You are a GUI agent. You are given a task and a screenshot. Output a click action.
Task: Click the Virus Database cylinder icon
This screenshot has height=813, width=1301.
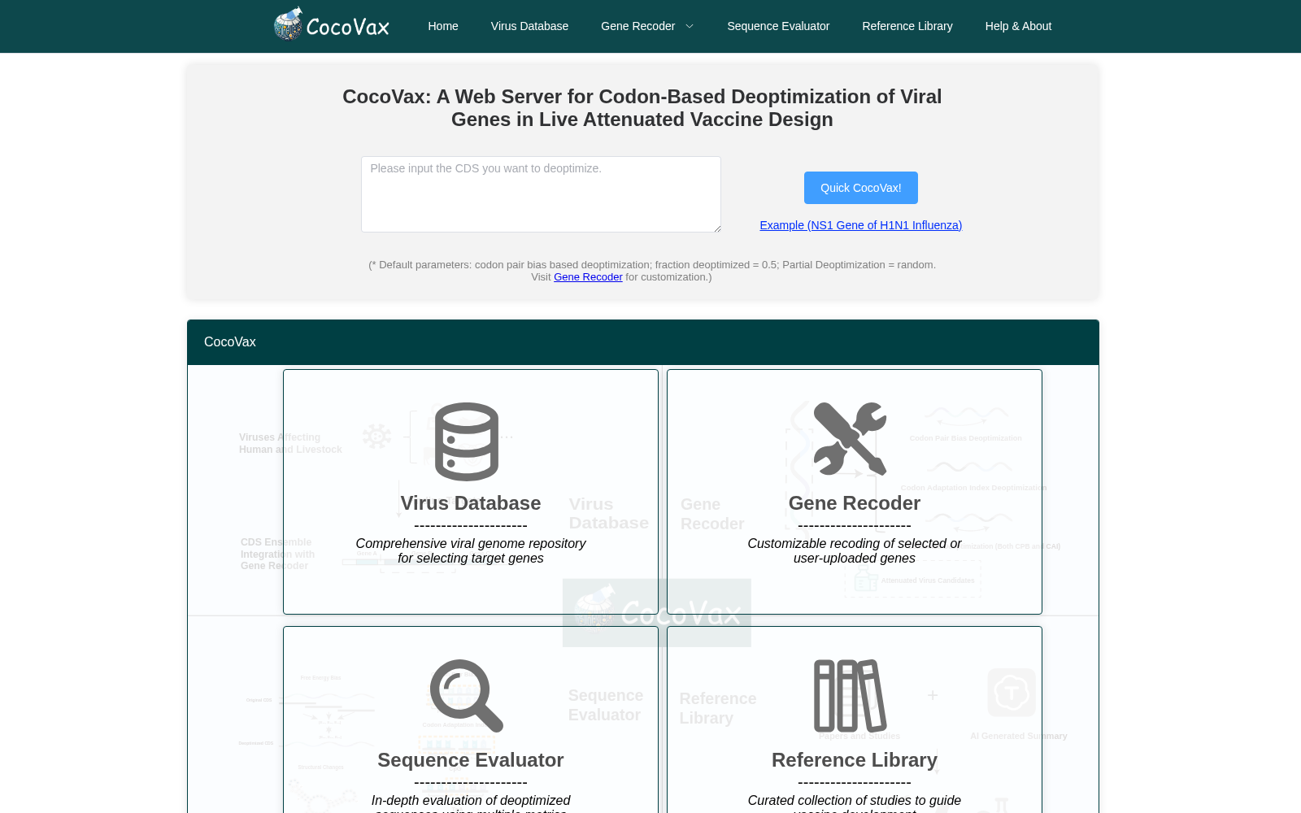467,441
